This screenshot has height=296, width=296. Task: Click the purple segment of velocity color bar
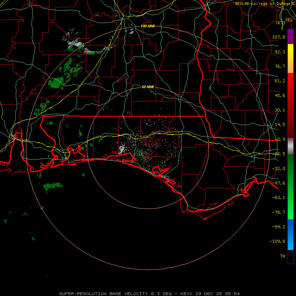(290, 37)
